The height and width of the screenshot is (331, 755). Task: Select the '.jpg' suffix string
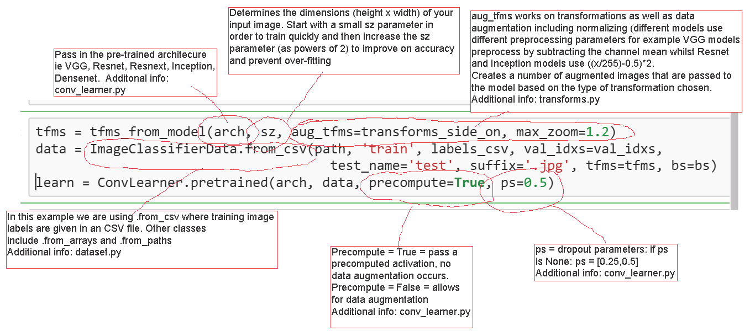[x=547, y=165]
